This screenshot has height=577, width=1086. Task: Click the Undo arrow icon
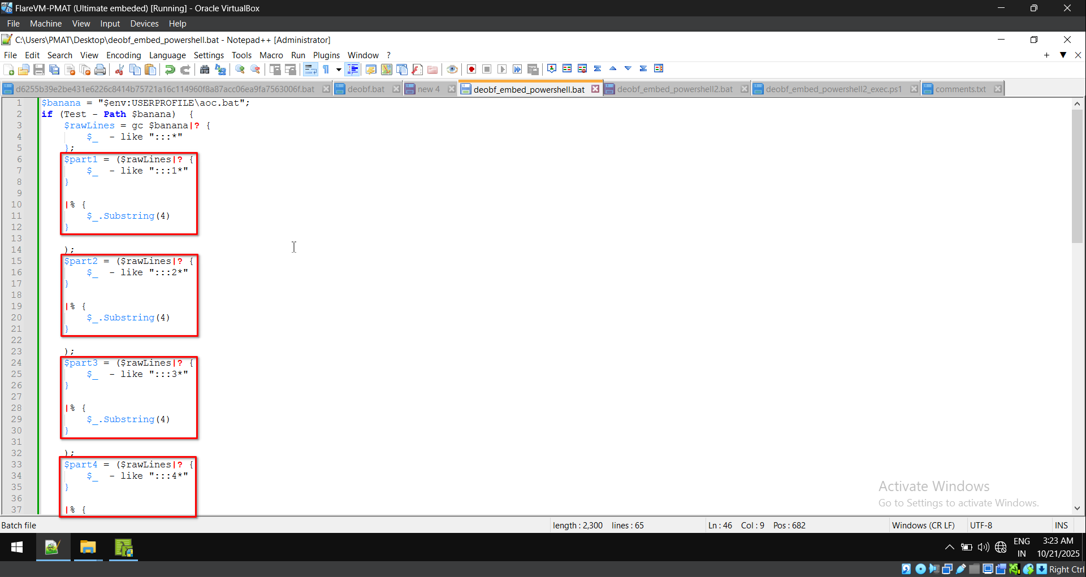pyautogui.click(x=170, y=70)
